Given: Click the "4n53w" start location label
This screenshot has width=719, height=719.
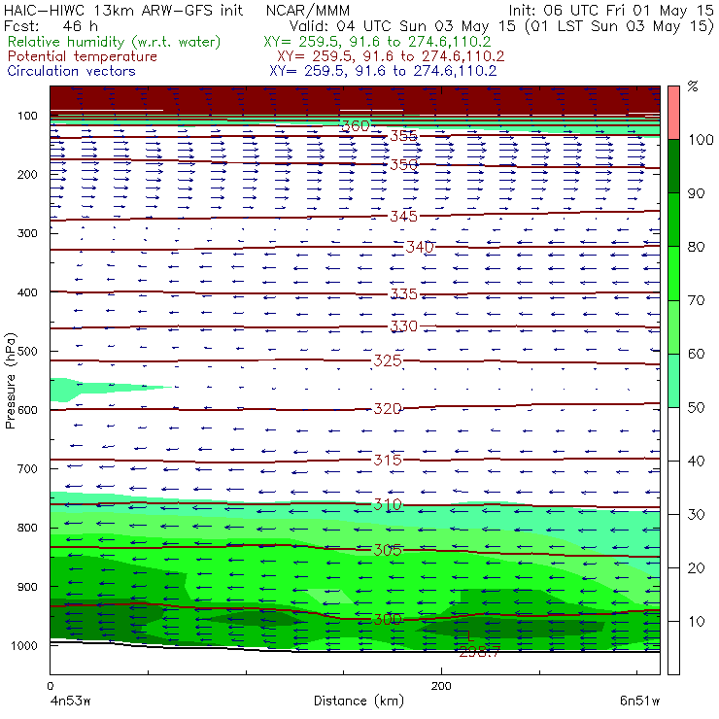Looking at the screenshot, I should [70, 702].
